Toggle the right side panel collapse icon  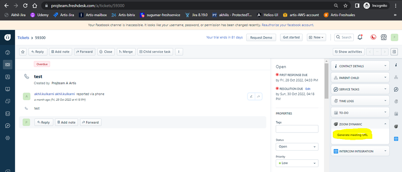[x=394, y=52]
